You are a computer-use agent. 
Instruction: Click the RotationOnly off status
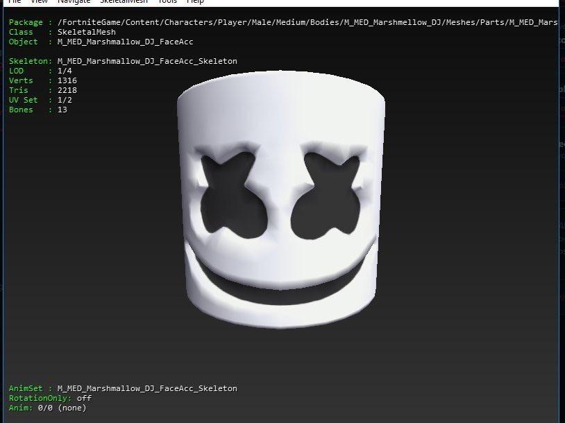[50, 398]
